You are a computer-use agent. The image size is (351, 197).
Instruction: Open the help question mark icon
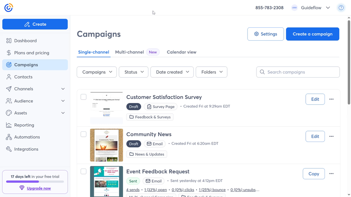pos(341,8)
